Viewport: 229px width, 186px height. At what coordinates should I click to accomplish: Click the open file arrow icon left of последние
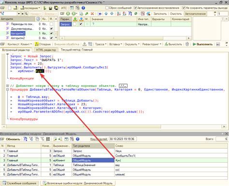(16, 8)
